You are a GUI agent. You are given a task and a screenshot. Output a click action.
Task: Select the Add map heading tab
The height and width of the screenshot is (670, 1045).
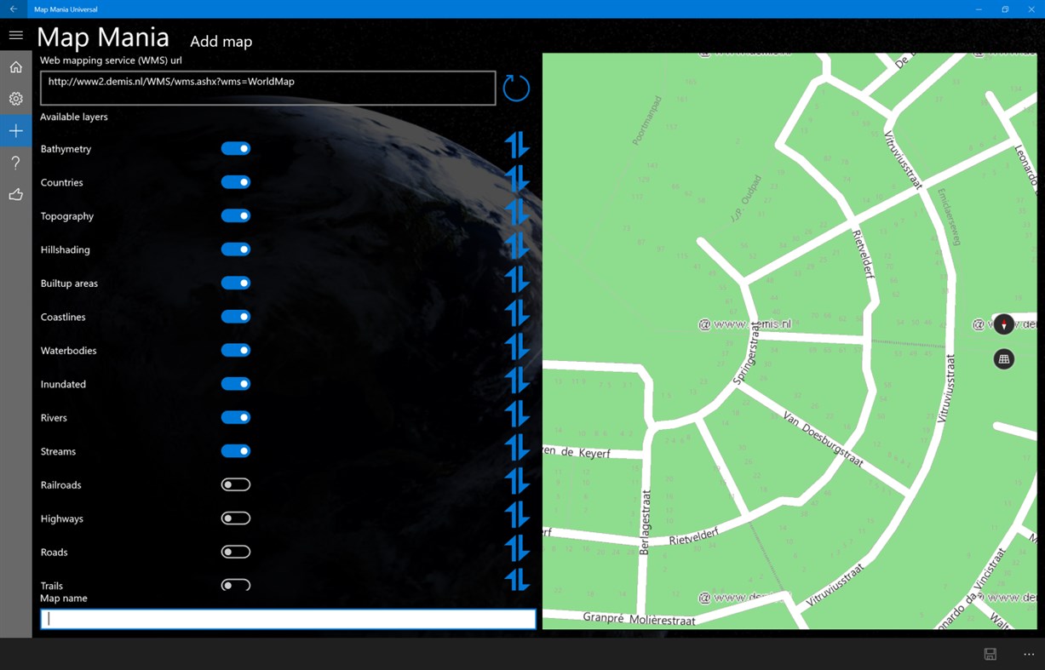pos(221,41)
